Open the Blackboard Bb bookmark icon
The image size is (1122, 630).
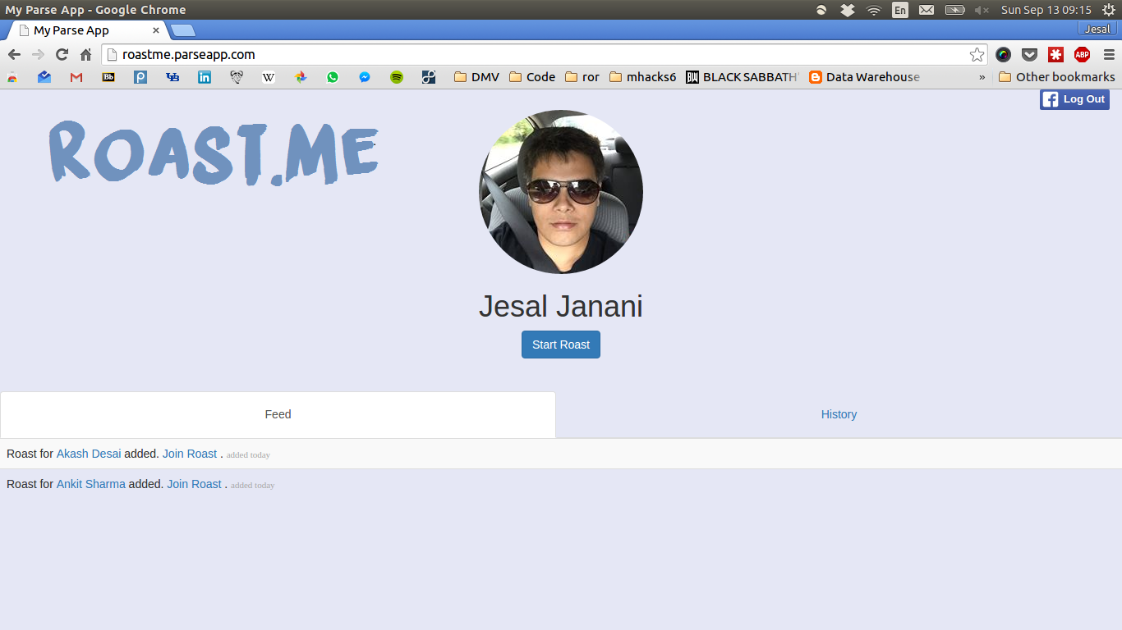click(108, 77)
